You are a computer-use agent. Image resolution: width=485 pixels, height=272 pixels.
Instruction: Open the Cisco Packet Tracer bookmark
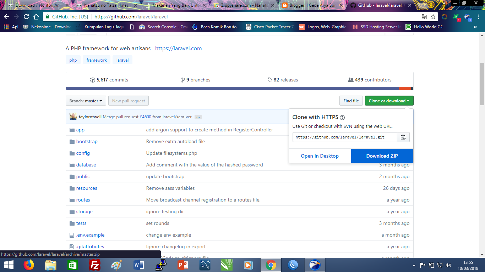pyautogui.click(x=270, y=27)
